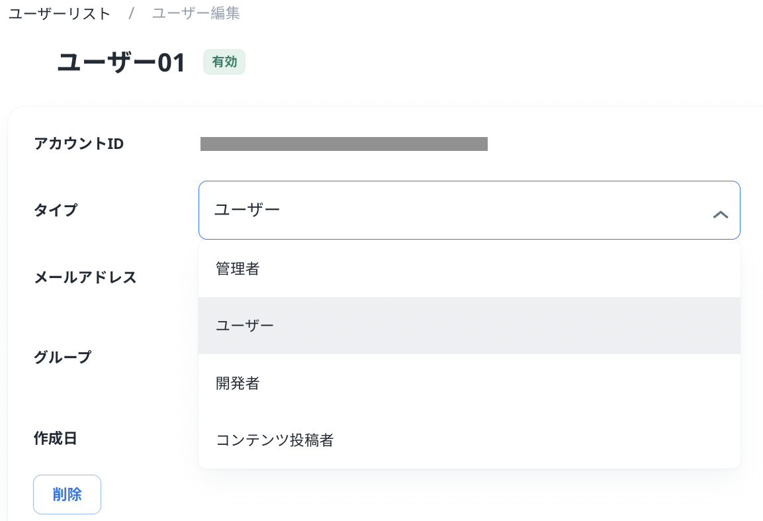Click the ユーザー01 page heading
Image resolution: width=763 pixels, height=521 pixels.
click(x=122, y=64)
